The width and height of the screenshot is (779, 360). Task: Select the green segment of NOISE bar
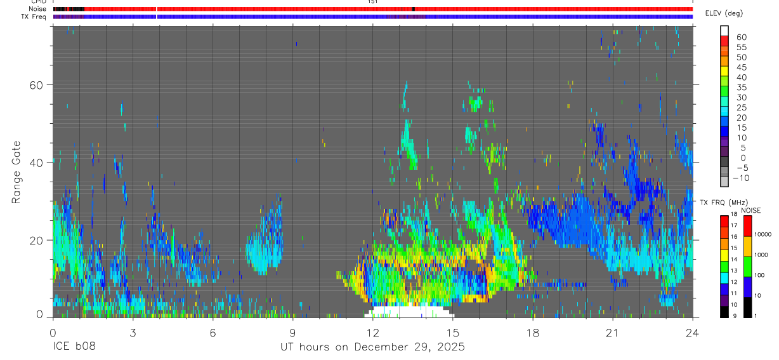pyautogui.click(x=747, y=267)
